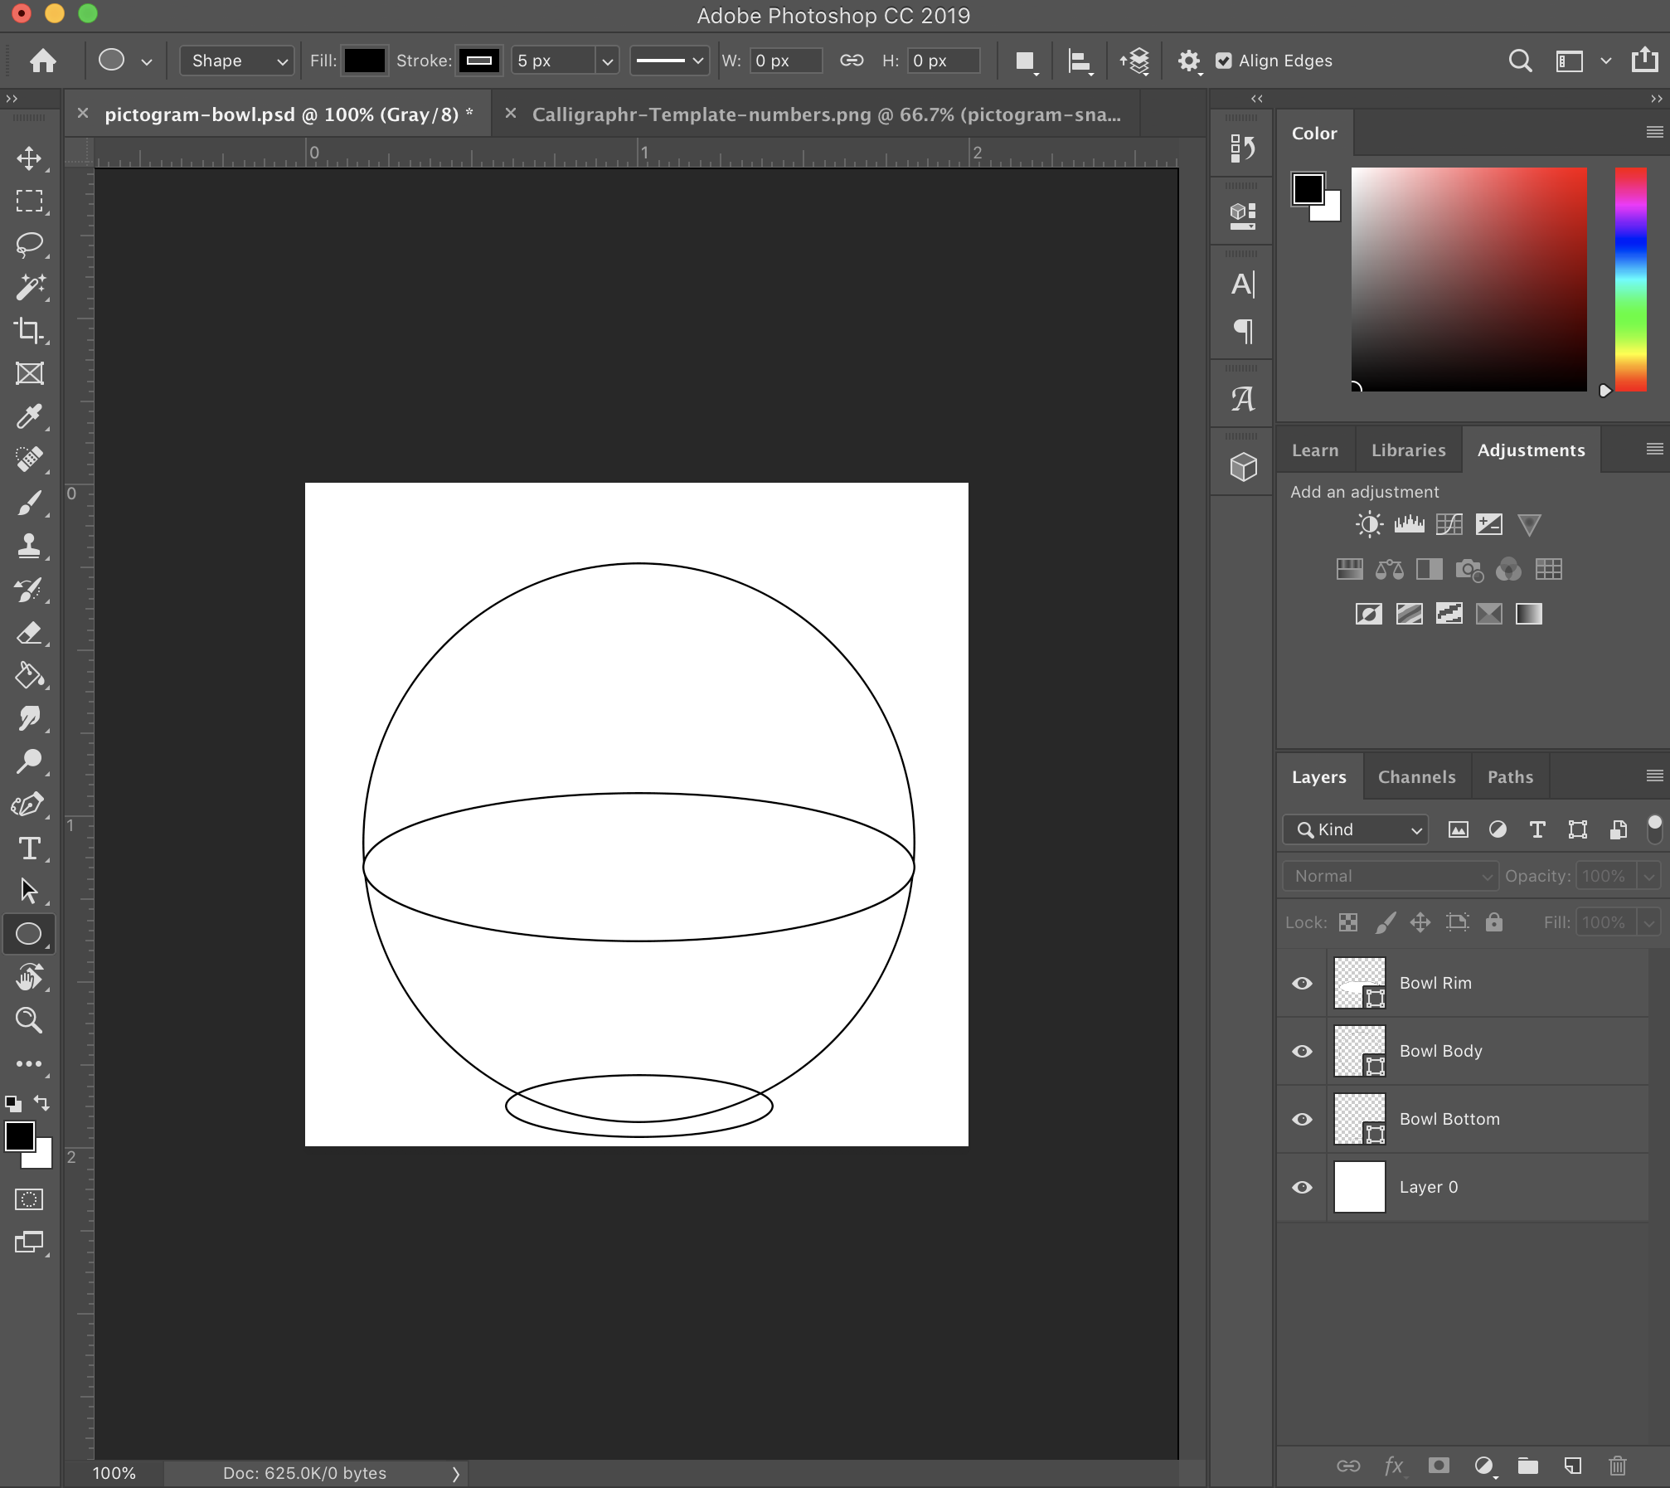
Task: Select the Clone Stamp tool
Action: click(29, 546)
